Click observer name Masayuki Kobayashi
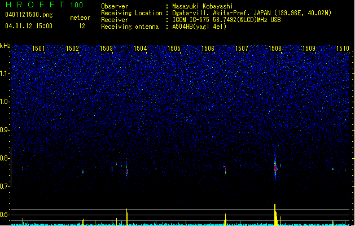The height and width of the screenshot is (226, 355). (203, 6)
